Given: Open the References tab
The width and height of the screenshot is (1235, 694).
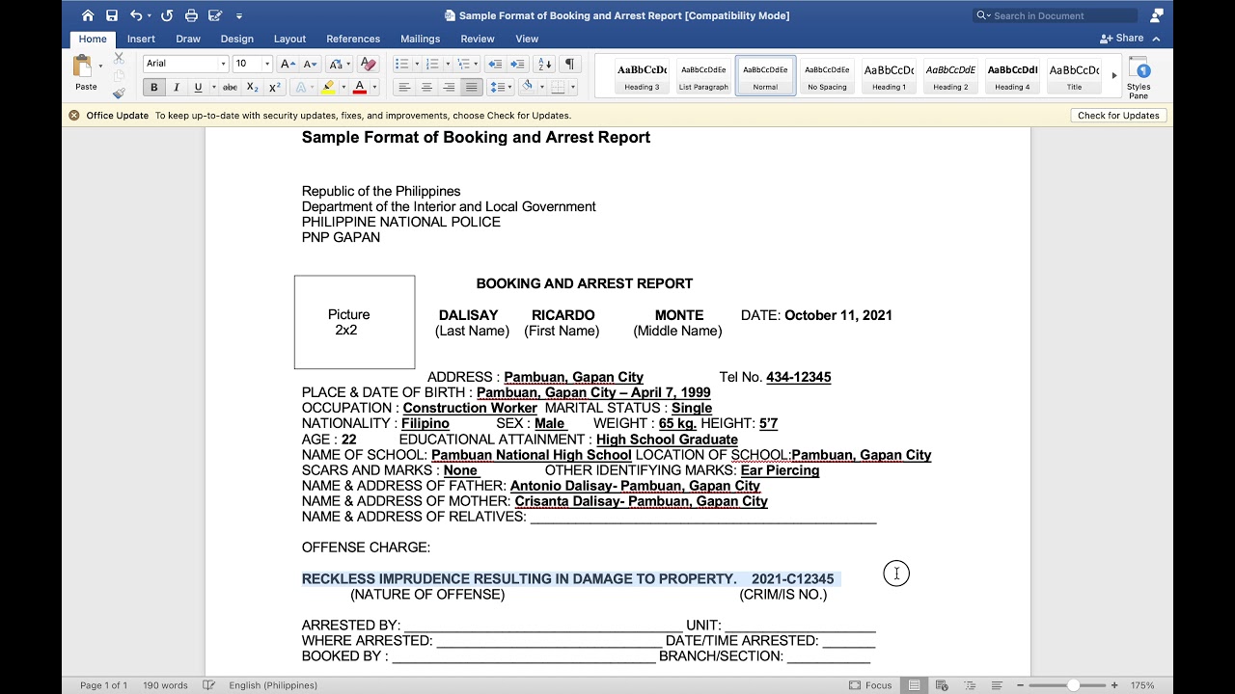Looking at the screenshot, I should 353,39.
